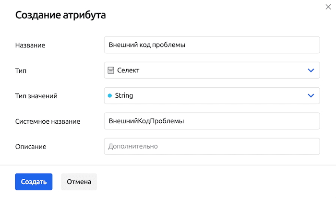The width and height of the screenshot is (336, 198).
Task: Click the Тип field label
Action: tap(21, 70)
